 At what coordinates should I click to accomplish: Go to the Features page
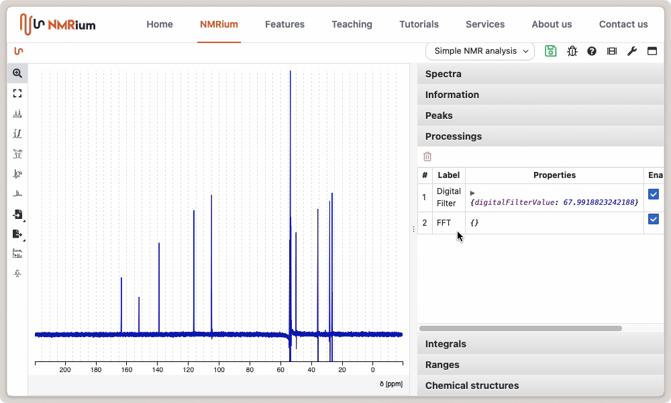285,24
